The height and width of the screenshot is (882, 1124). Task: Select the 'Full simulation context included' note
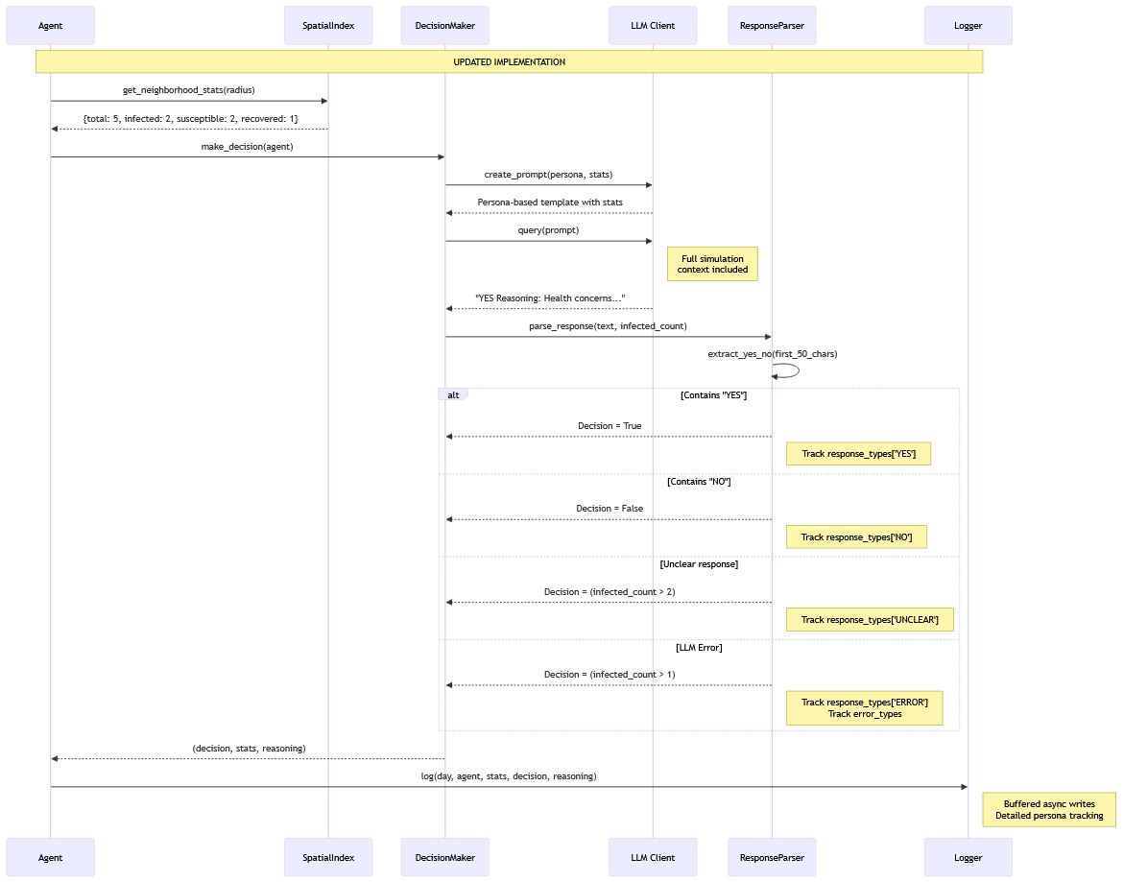(x=712, y=264)
